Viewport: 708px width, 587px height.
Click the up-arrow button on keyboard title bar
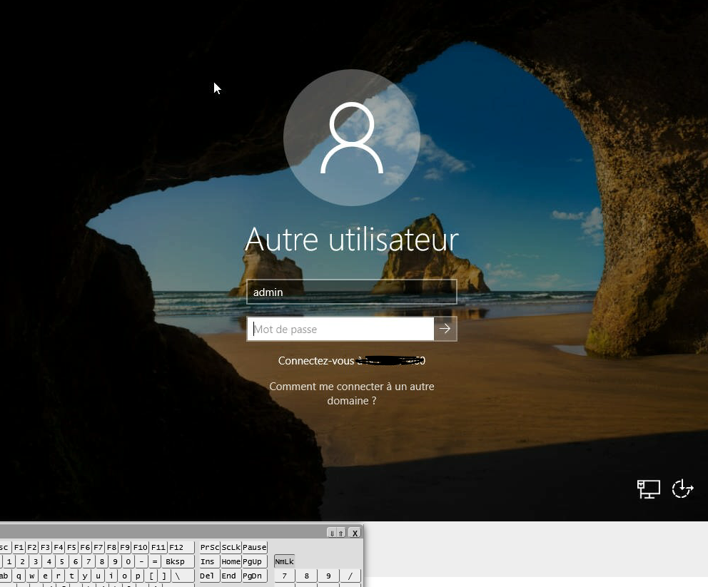point(340,533)
